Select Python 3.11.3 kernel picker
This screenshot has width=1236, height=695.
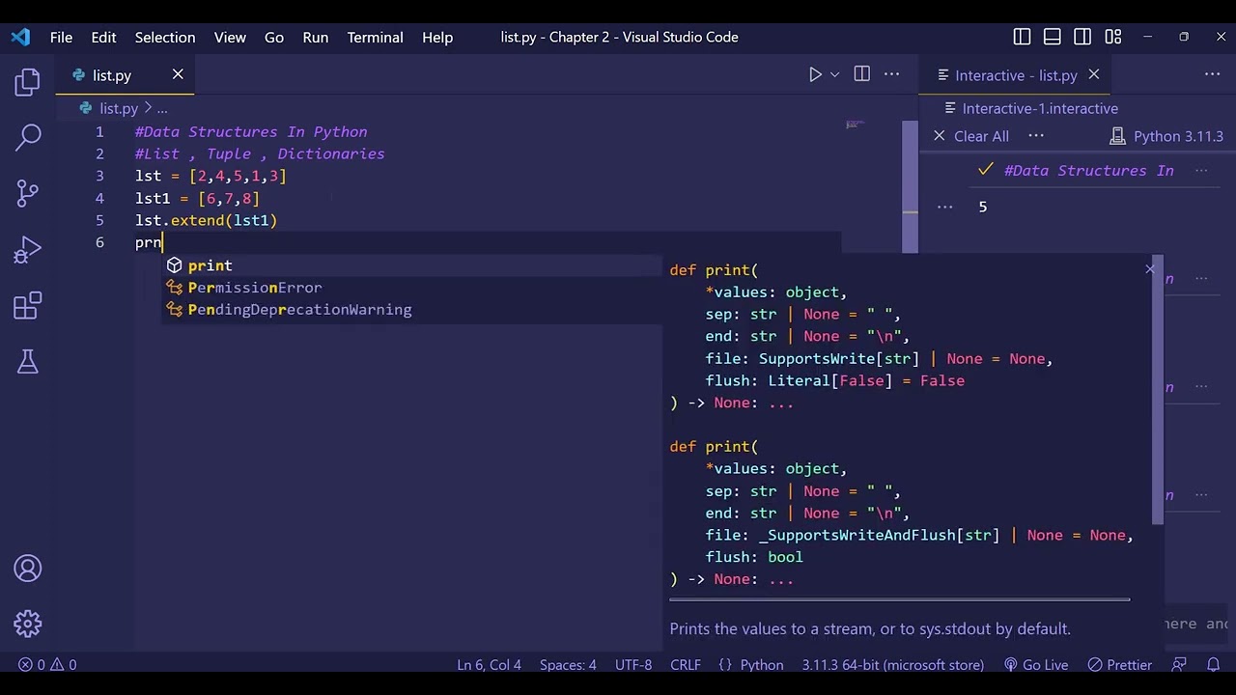tap(1166, 136)
